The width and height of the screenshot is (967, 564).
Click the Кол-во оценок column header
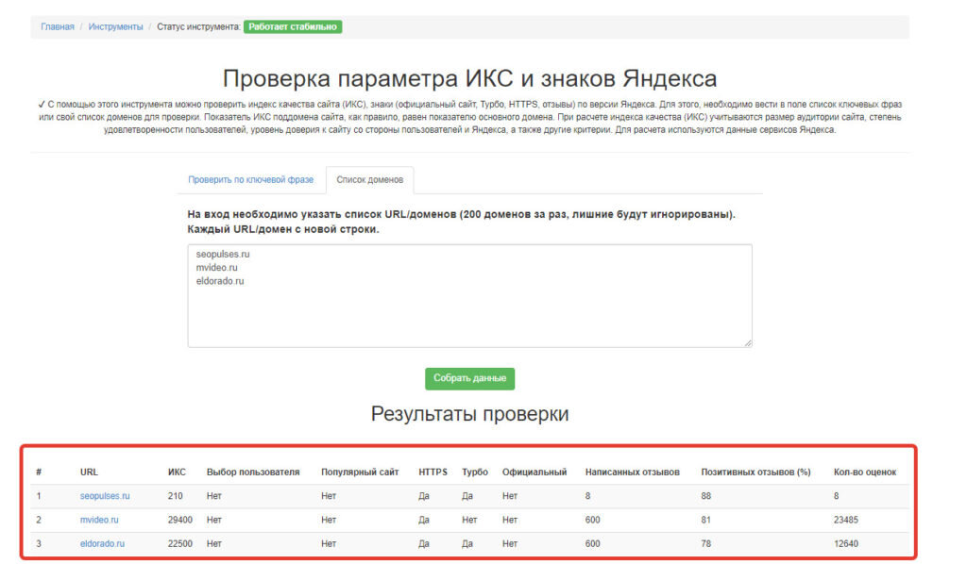pos(865,473)
